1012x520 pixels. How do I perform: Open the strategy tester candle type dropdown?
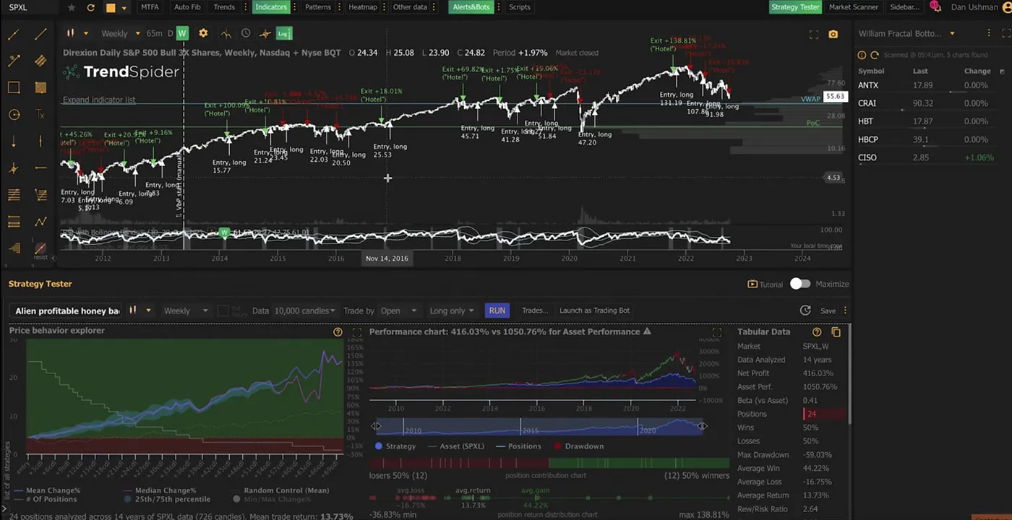(x=140, y=311)
